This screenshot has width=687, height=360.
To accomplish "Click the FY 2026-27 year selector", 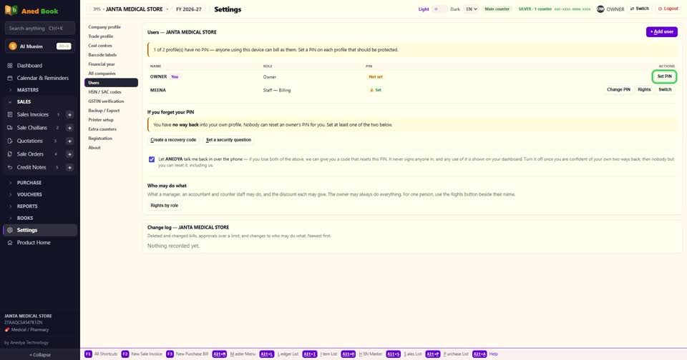I will point(189,9).
